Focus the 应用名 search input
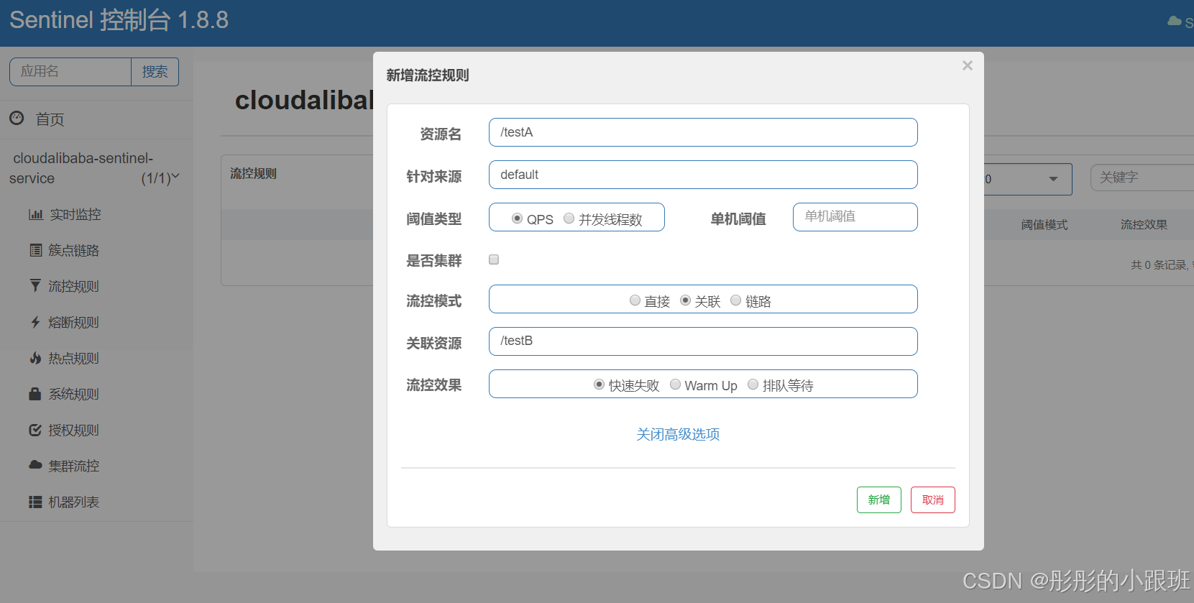Image resolution: width=1194 pixels, height=603 pixels. (x=70, y=72)
